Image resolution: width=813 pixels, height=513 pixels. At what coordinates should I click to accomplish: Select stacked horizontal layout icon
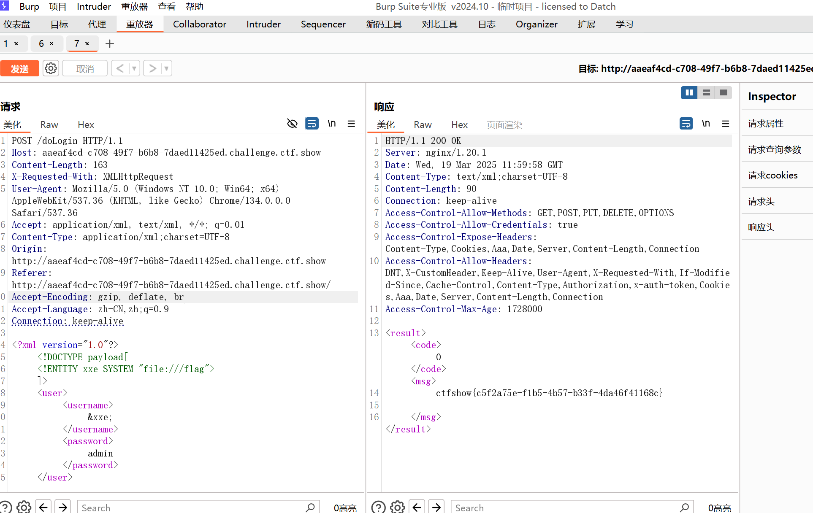coord(706,92)
